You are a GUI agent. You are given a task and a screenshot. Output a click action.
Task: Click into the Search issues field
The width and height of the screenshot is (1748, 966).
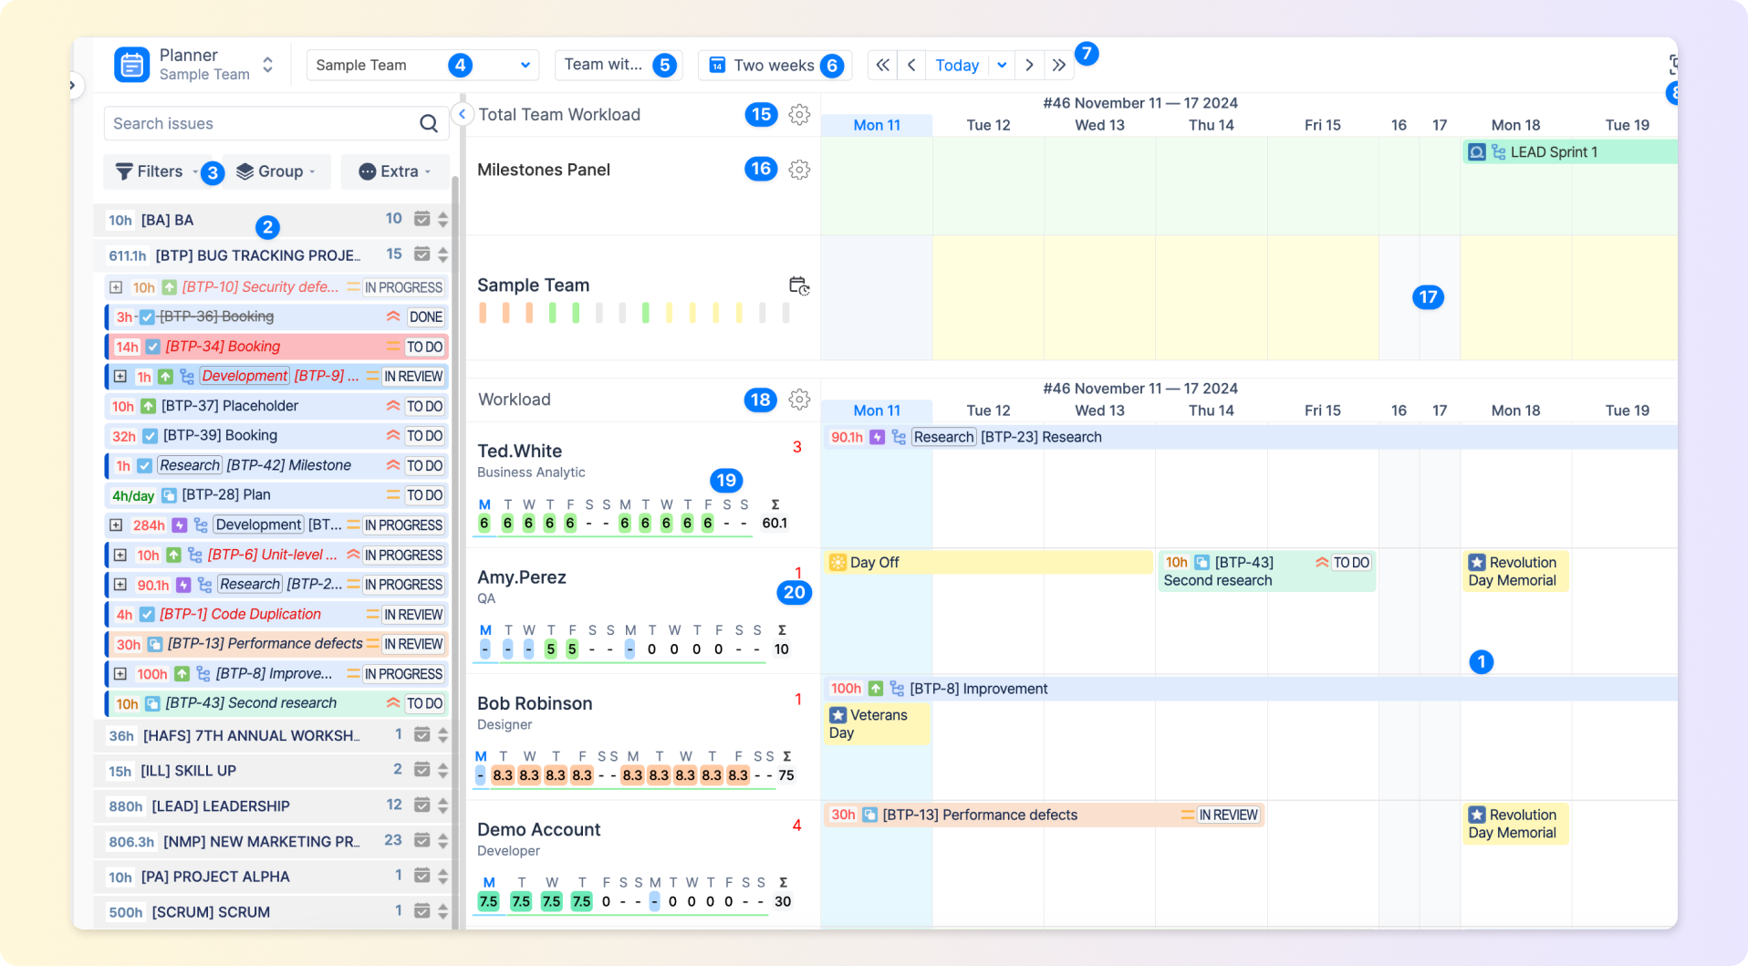[x=260, y=124]
